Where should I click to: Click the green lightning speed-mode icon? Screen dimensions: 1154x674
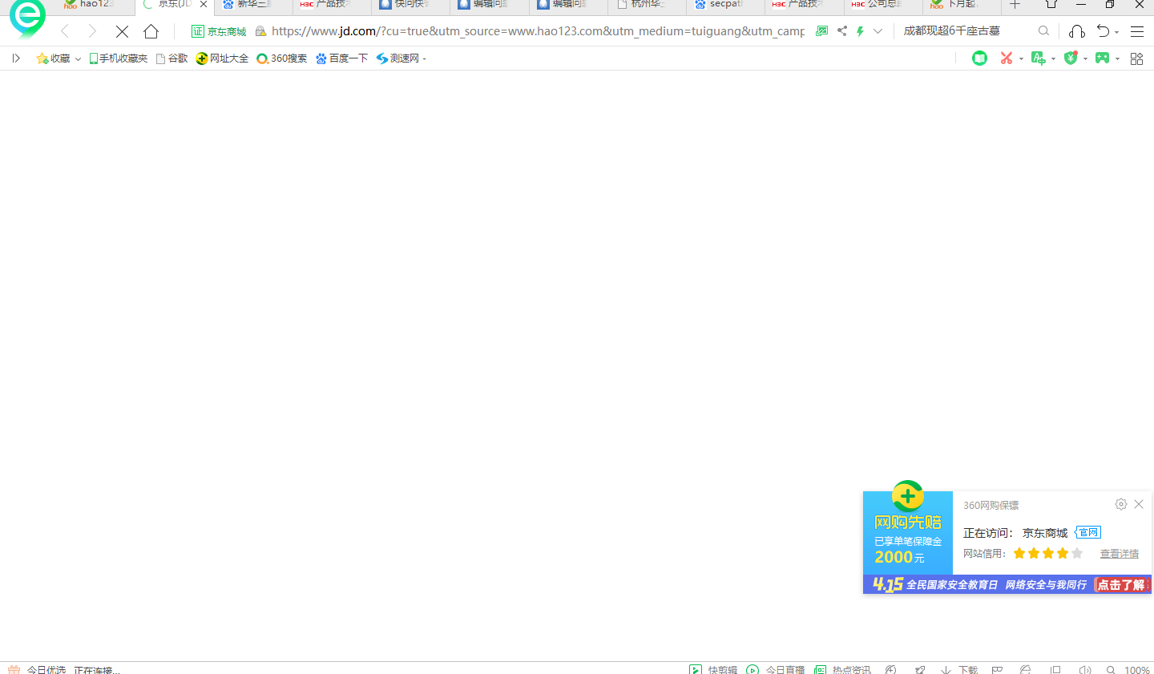860,31
